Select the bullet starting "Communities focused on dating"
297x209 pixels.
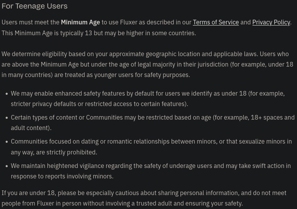(x=151, y=147)
